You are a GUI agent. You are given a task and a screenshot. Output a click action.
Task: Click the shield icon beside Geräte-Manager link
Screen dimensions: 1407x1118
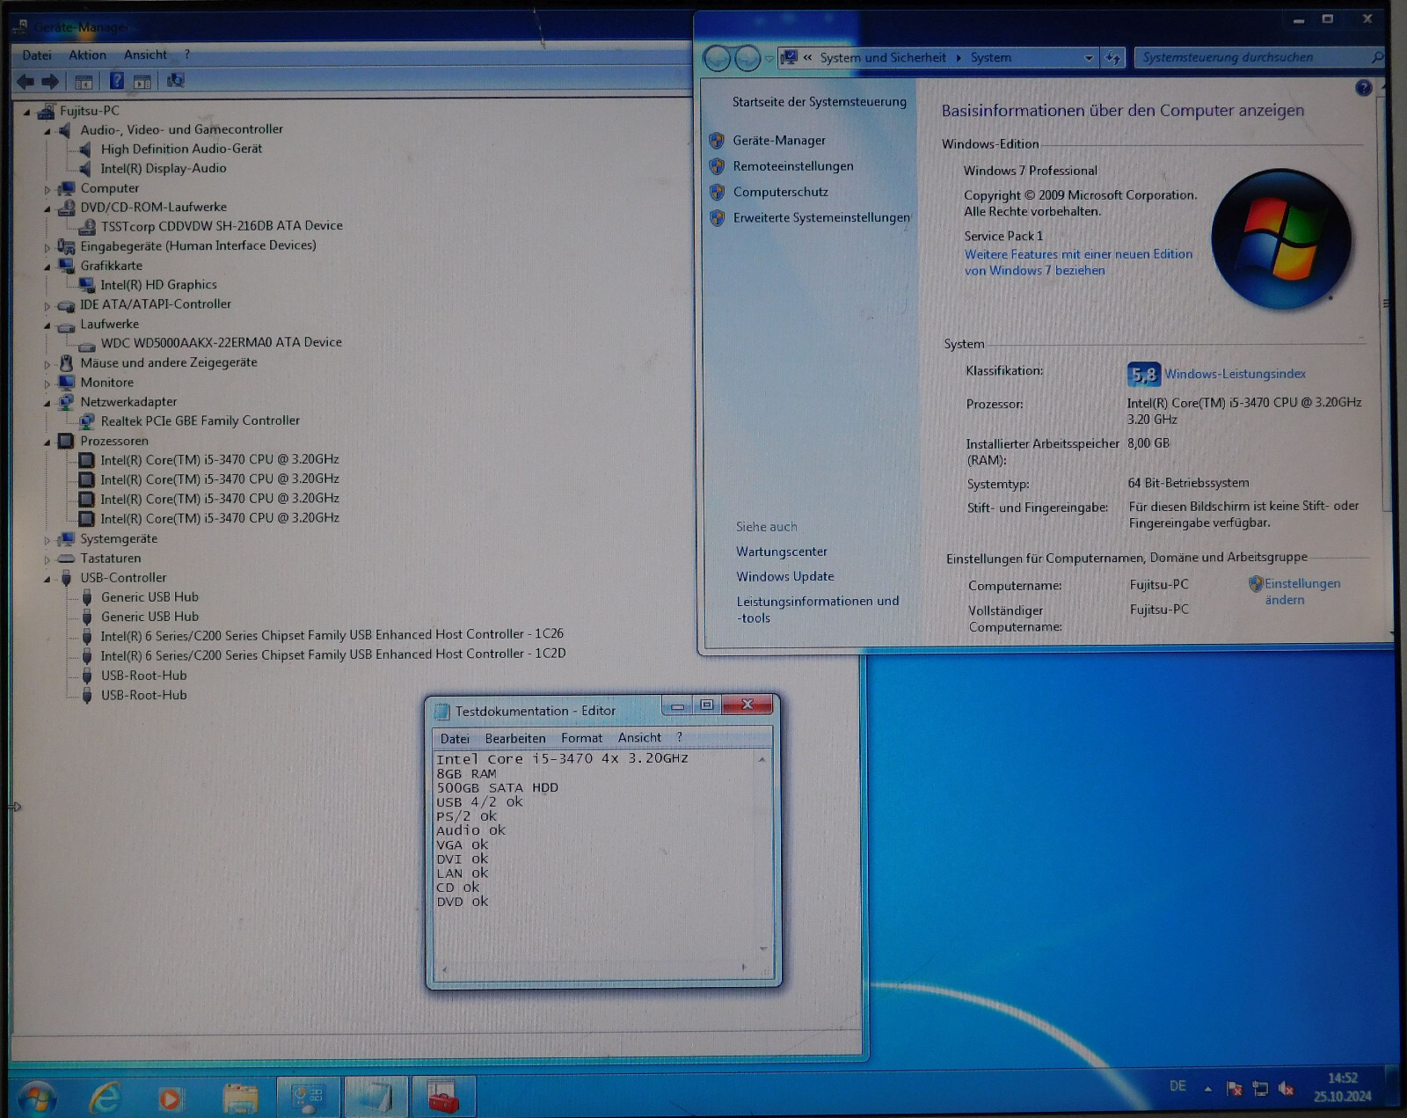[x=717, y=141]
